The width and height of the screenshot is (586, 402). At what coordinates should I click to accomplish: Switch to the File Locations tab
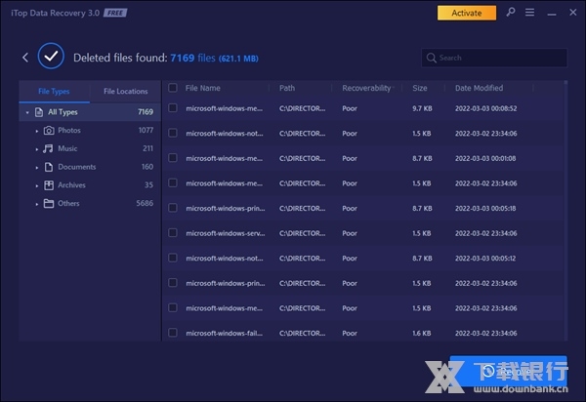(x=125, y=91)
